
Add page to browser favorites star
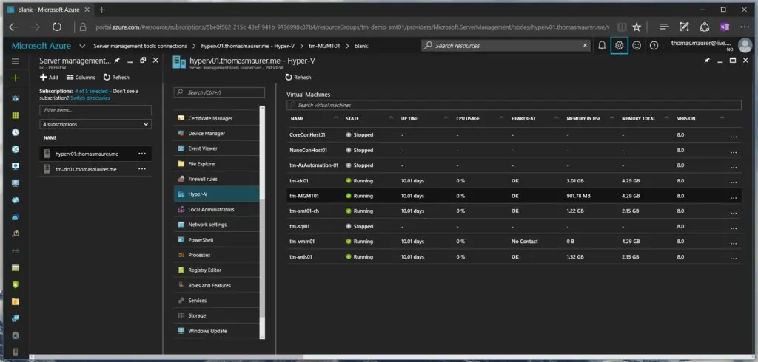coord(637,27)
